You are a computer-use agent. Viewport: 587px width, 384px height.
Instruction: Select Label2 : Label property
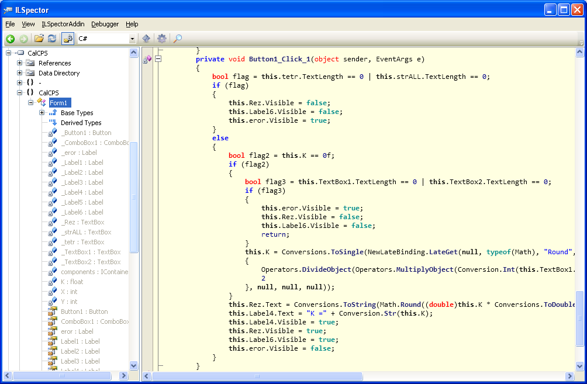[x=81, y=351]
